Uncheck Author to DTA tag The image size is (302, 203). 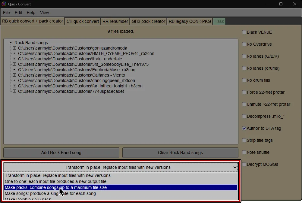pos(244,128)
